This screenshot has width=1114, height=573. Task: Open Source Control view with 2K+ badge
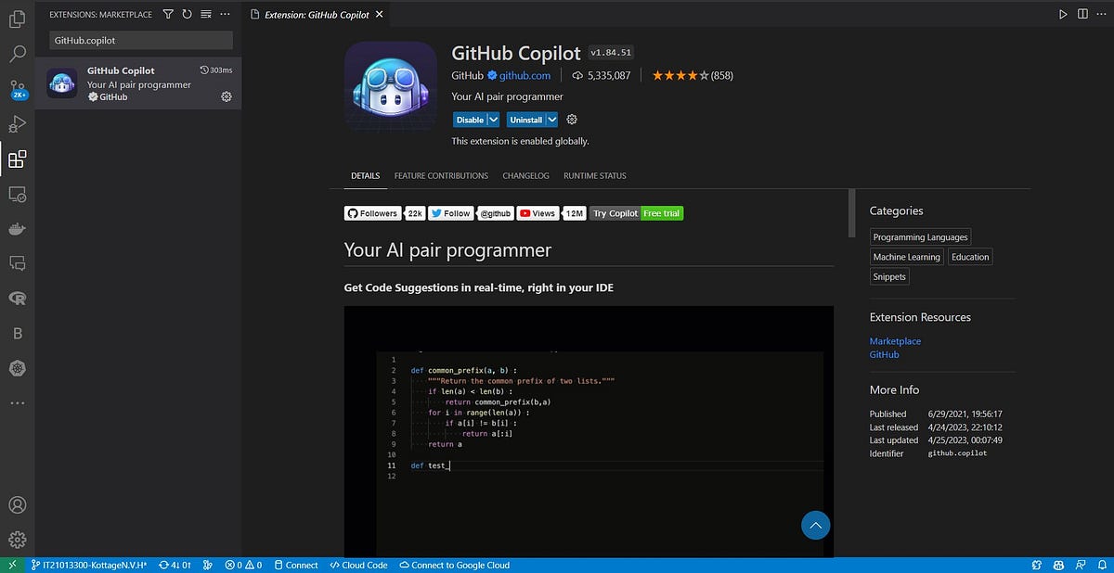[18, 89]
